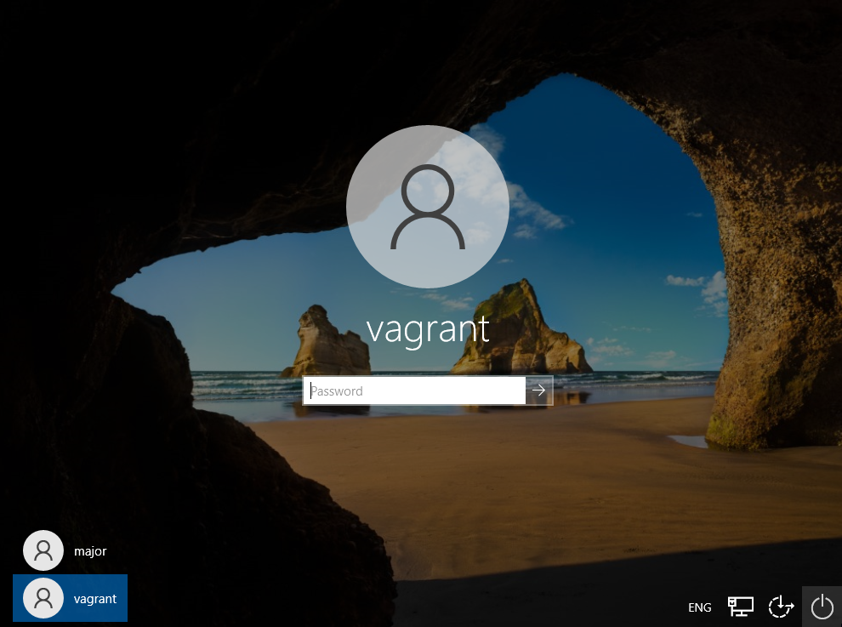This screenshot has height=627, width=842.
Task: Click the major user avatar icon
Action: 43,550
